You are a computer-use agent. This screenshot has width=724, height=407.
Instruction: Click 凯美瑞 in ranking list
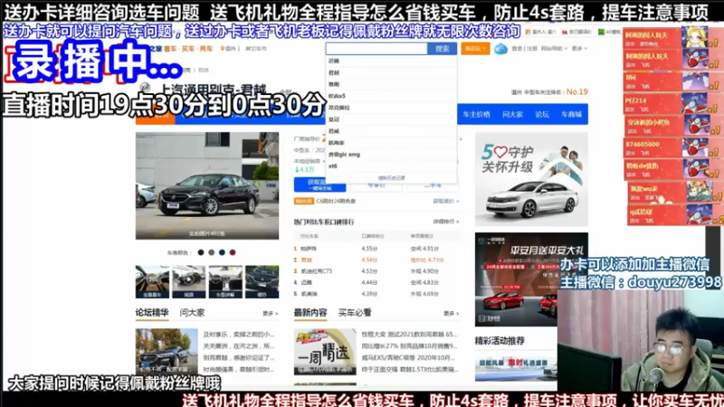(x=309, y=293)
